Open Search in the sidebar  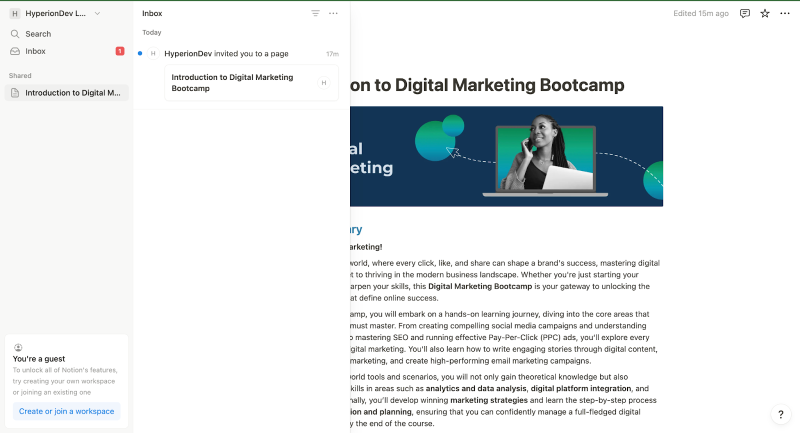coord(38,34)
